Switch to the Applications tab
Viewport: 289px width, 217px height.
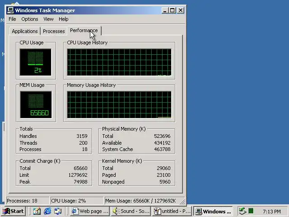pos(25,31)
